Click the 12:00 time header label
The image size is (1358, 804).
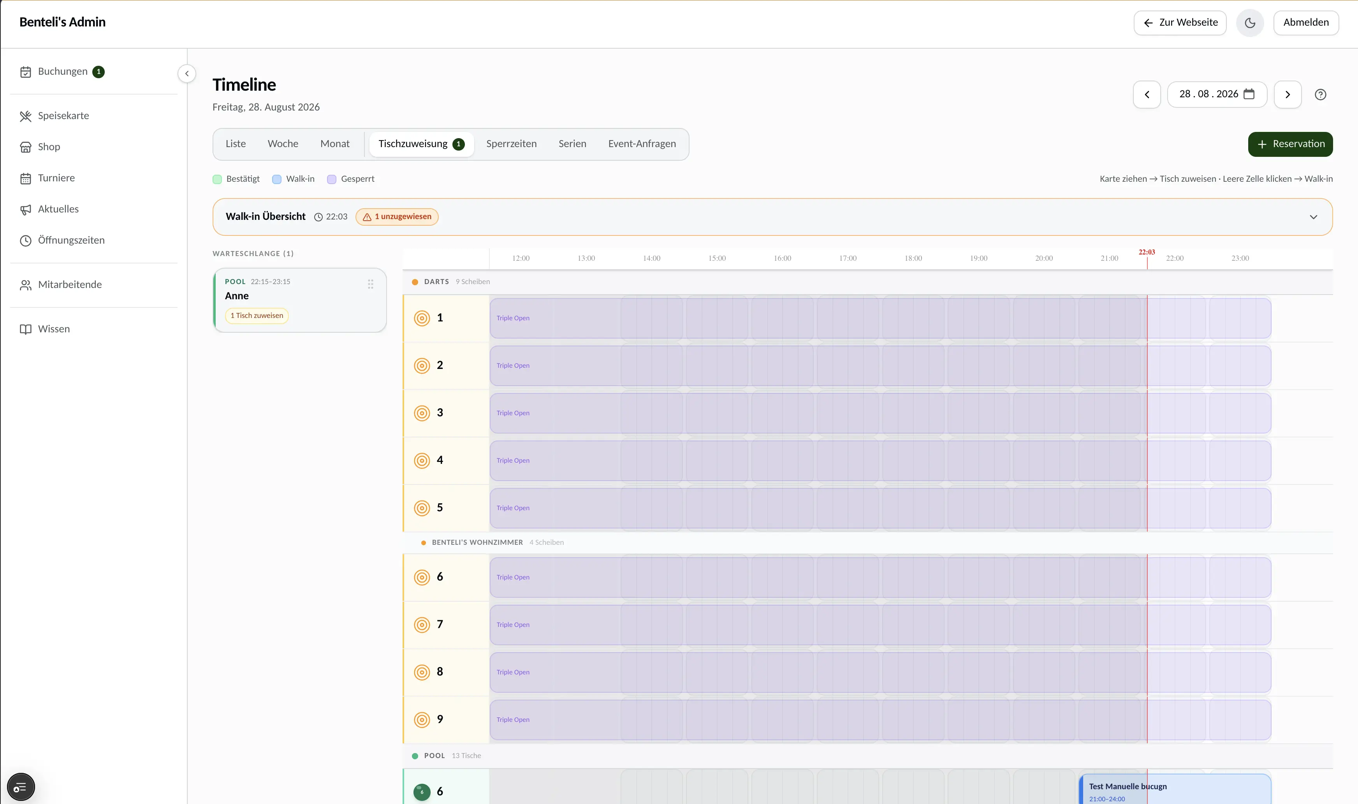(x=521, y=258)
